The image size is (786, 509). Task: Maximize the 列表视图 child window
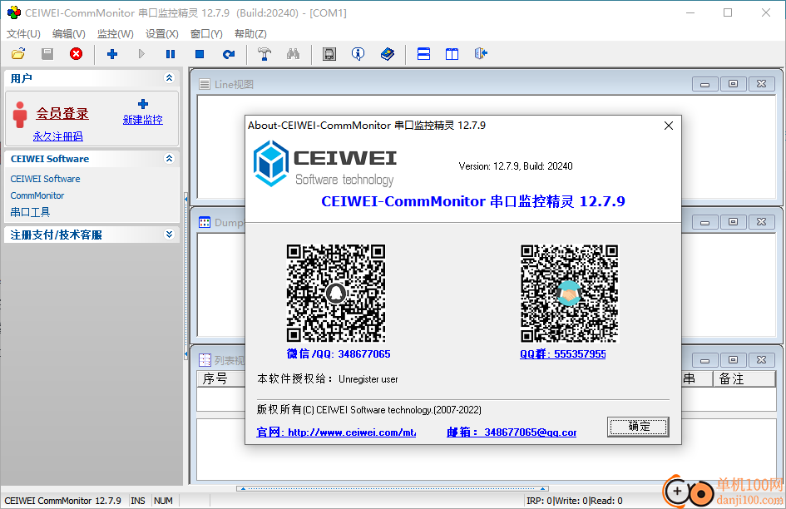coord(733,360)
